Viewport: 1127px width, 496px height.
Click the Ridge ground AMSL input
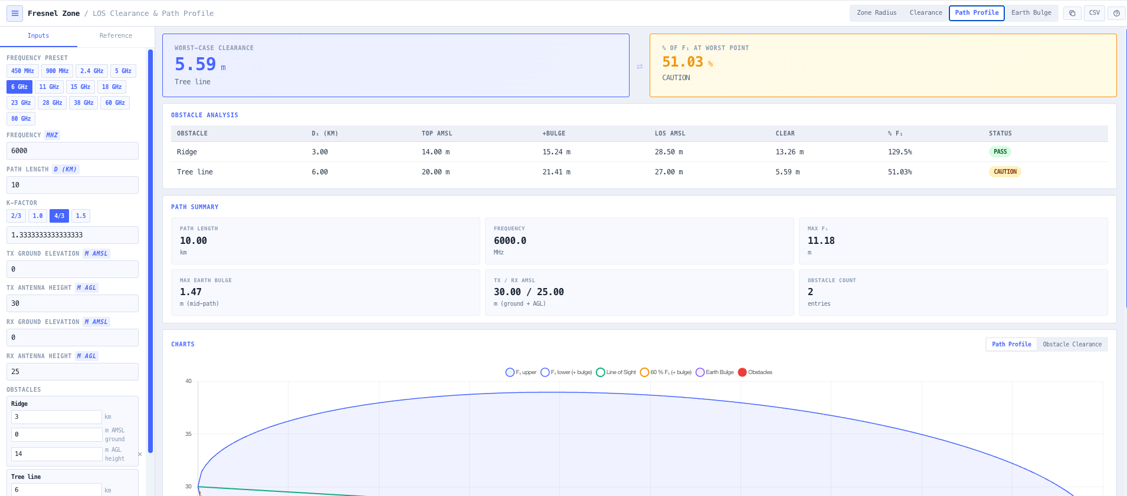coord(57,435)
